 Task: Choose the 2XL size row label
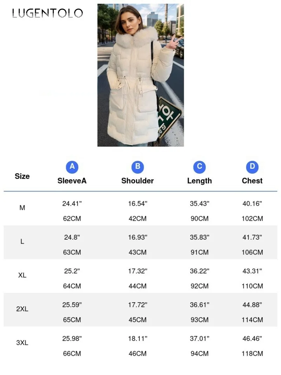tap(22, 309)
